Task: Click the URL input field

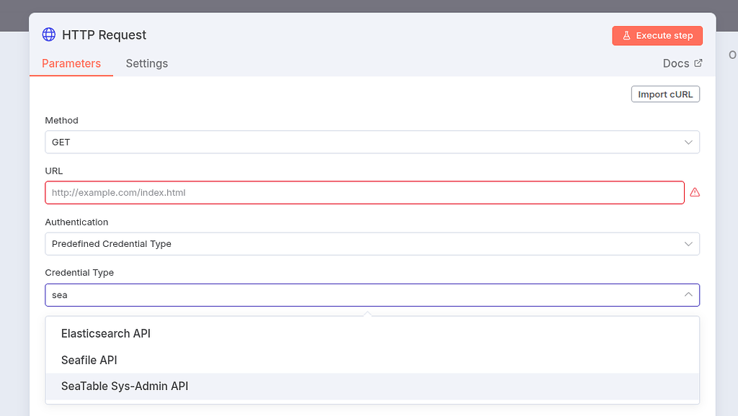Action: pyautogui.click(x=365, y=192)
